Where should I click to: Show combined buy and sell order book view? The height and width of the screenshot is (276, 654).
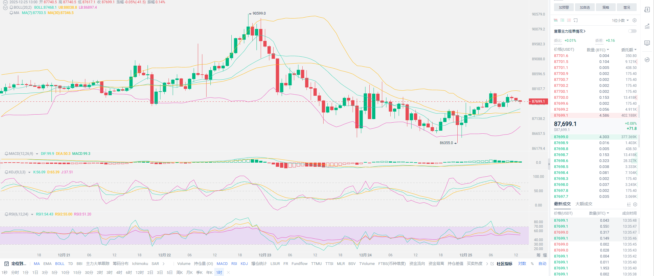coord(556,20)
